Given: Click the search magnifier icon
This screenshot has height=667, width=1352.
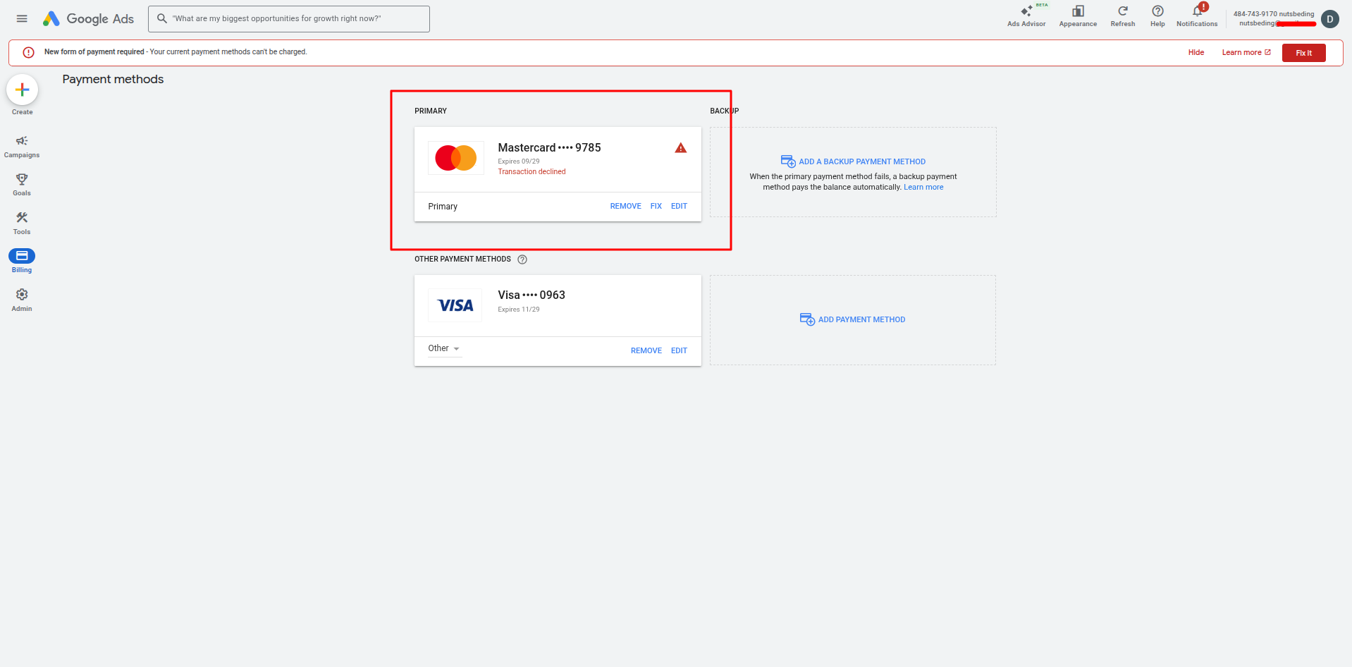Looking at the screenshot, I should [162, 18].
